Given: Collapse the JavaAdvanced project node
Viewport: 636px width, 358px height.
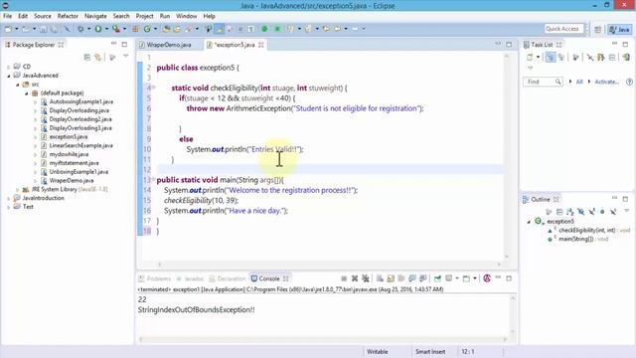Looking at the screenshot, I should click(x=9, y=76).
